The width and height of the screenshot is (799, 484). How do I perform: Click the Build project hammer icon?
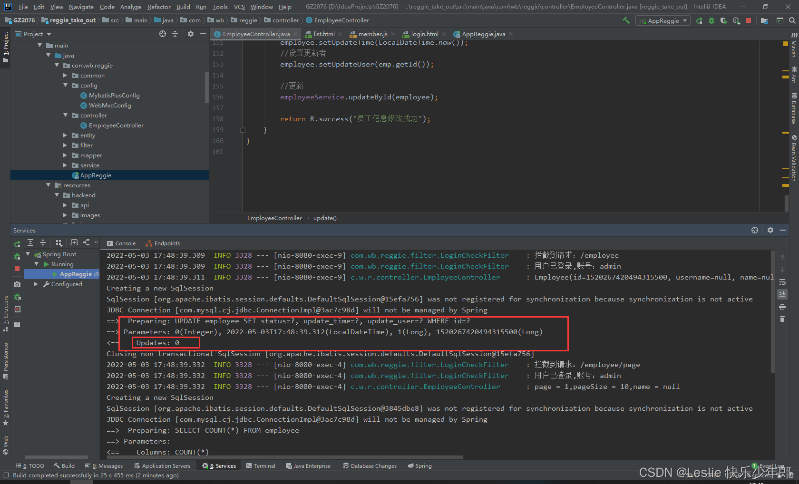[626, 20]
